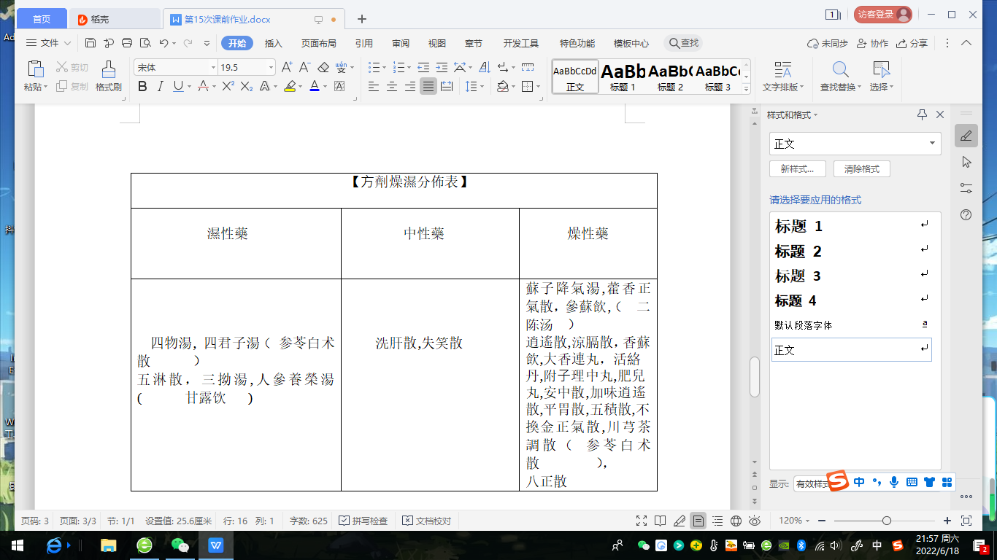
Task: Click the zoom slider handle
Action: [x=887, y=521]
